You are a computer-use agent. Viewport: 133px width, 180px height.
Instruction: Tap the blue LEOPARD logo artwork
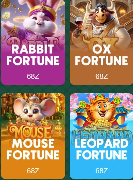101,136
